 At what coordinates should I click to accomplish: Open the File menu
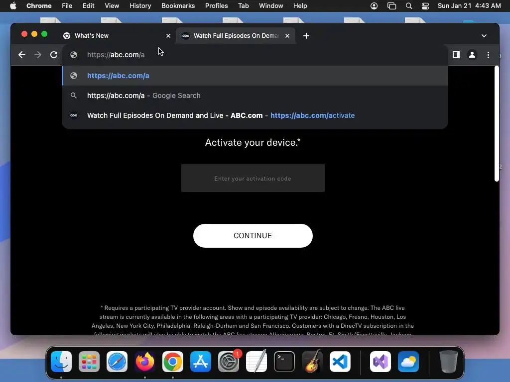coord(67,6)
